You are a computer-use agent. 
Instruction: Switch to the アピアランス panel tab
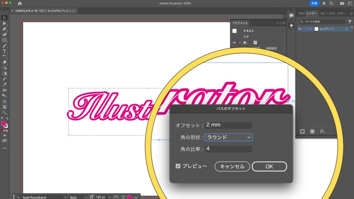(240, 23)
